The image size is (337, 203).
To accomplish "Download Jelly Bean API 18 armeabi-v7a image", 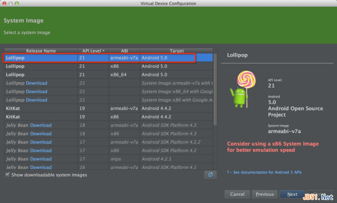I will 41,125.
